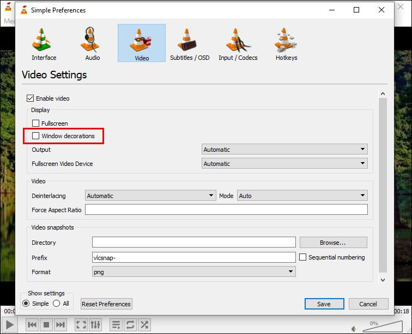This screenshot has height=334, width=412.
Task: Click the total time 00:18 label in VLC
Action: point(402,311)
